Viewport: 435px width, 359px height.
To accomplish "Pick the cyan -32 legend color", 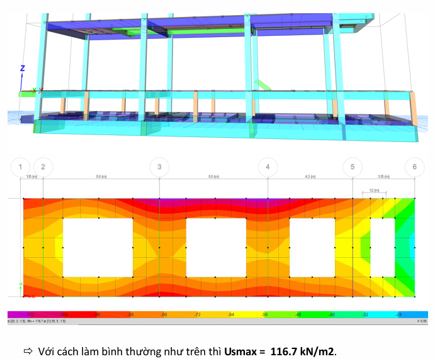I will [365, 314].
